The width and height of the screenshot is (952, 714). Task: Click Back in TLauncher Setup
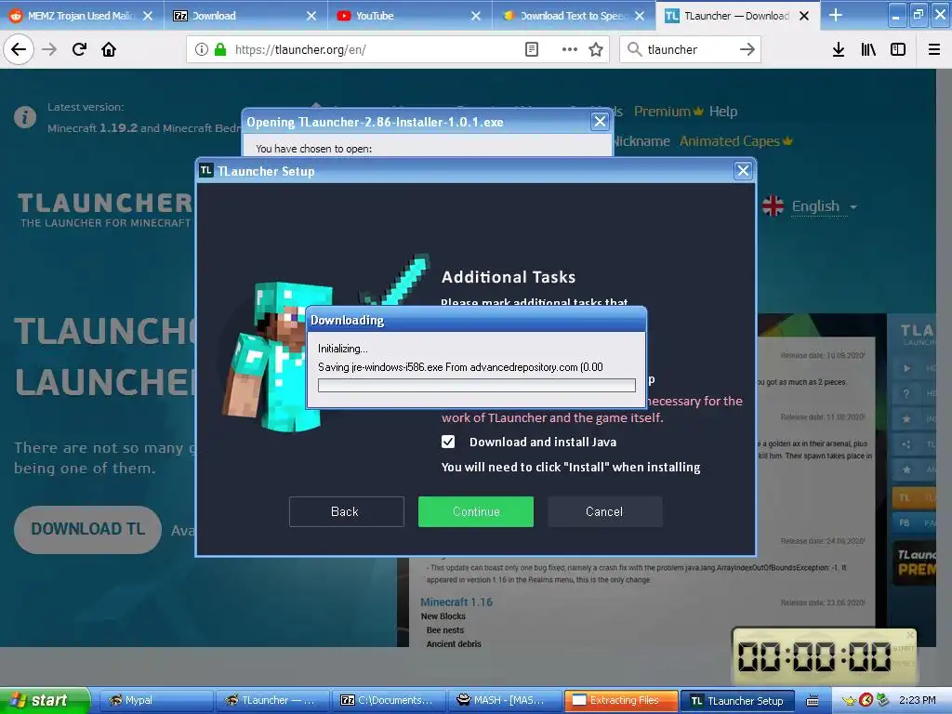click(x=346, y=512)
